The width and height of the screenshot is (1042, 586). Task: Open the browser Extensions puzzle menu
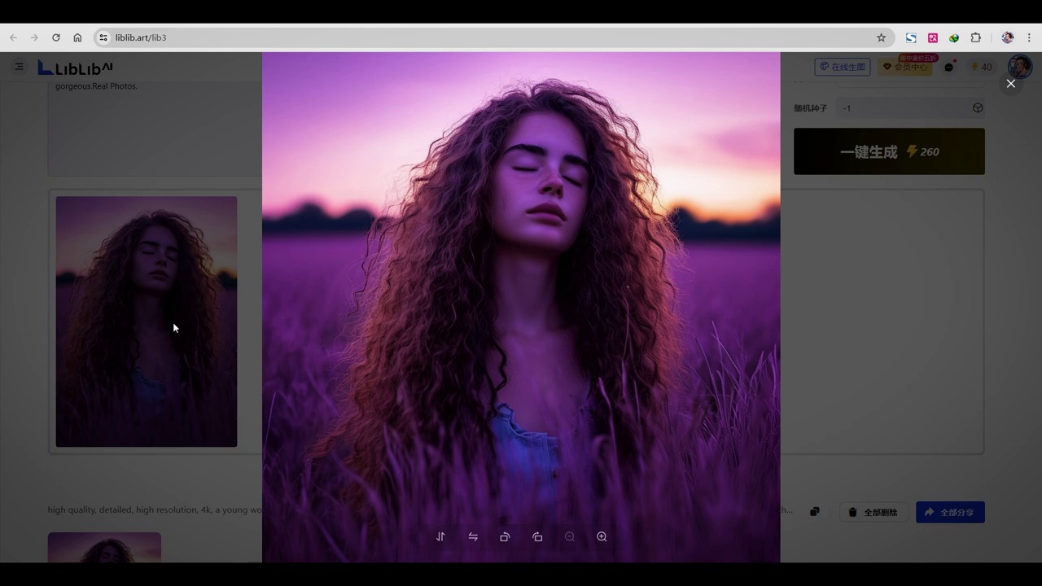pos(976,37)
